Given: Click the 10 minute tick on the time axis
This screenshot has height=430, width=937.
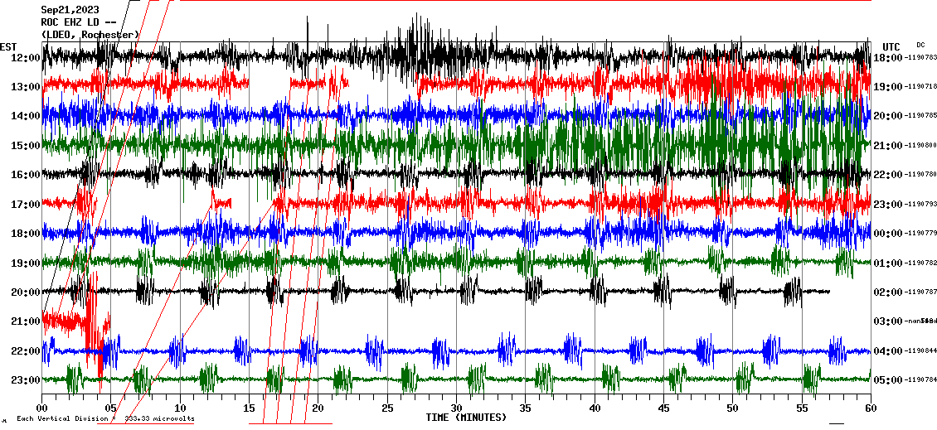Looking at the screenshot, I should pyautogui.click(x=180, y=408).
